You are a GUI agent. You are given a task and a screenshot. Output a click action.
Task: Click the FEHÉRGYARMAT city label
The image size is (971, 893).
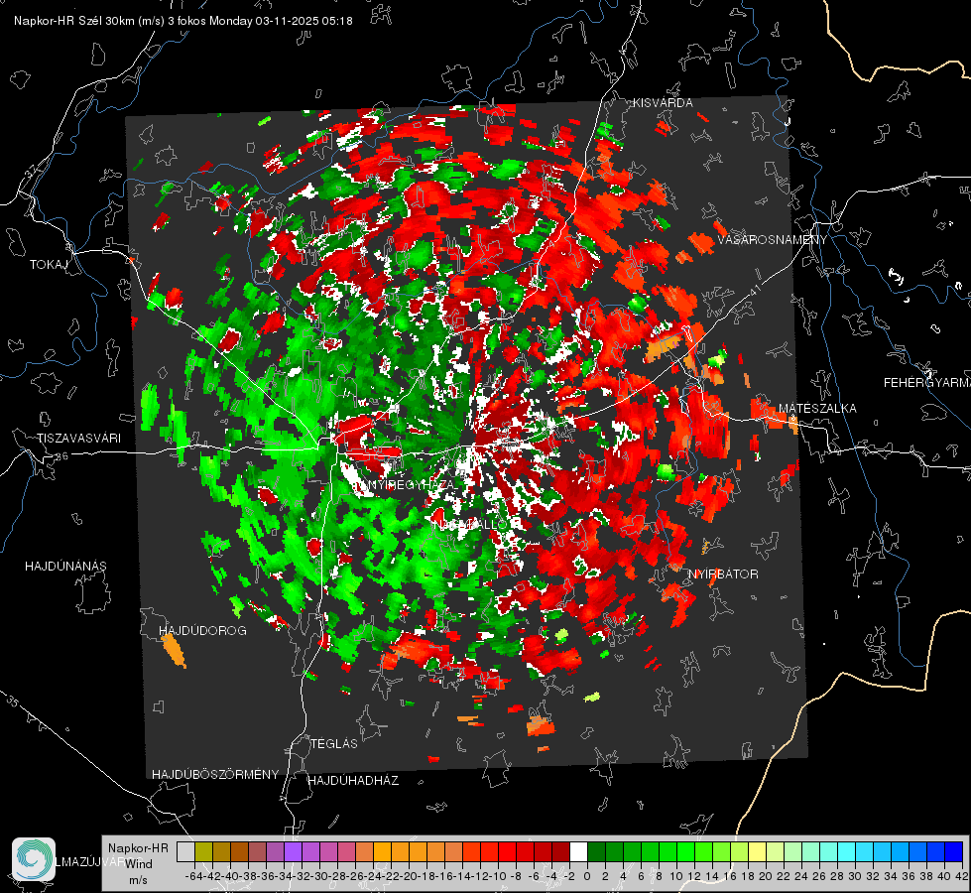click(x=926, y=383)
